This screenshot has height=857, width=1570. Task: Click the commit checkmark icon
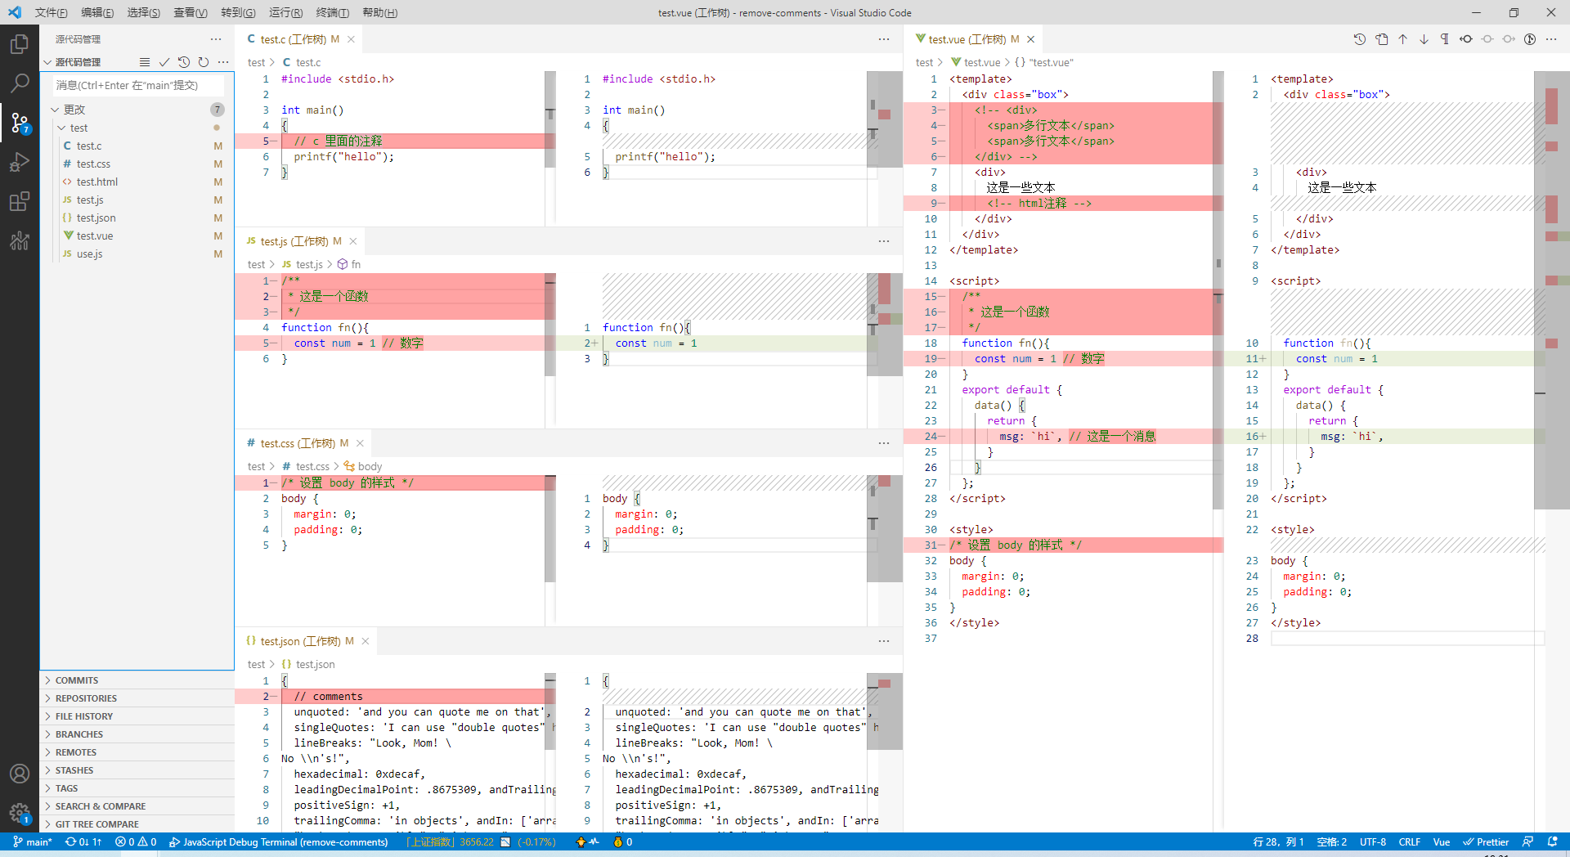(164, 62)
